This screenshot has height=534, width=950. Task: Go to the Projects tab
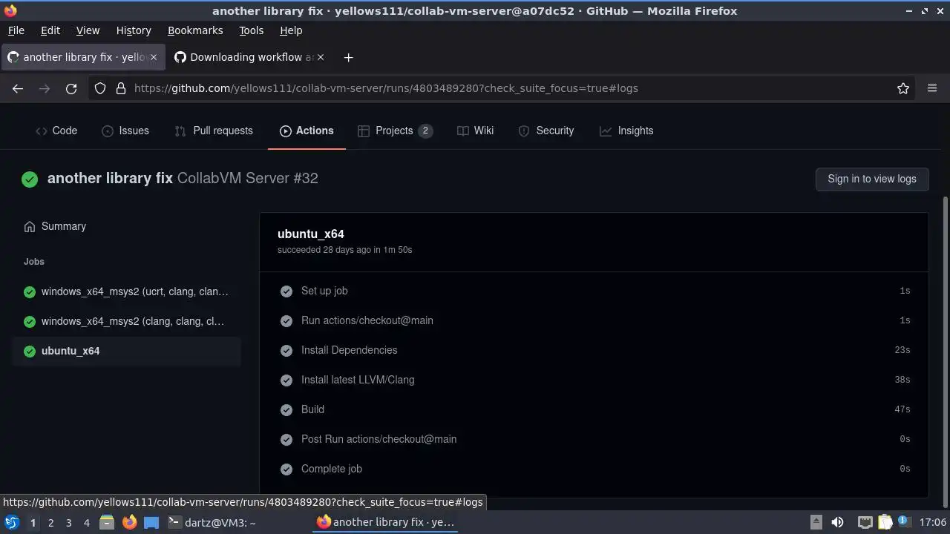tap(395, 131)
